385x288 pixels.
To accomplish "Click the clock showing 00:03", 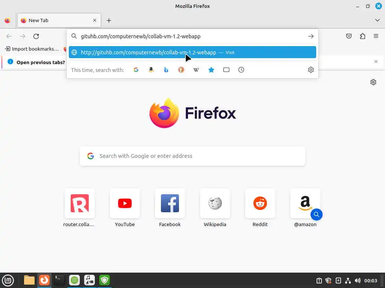I will click(370, 280).
